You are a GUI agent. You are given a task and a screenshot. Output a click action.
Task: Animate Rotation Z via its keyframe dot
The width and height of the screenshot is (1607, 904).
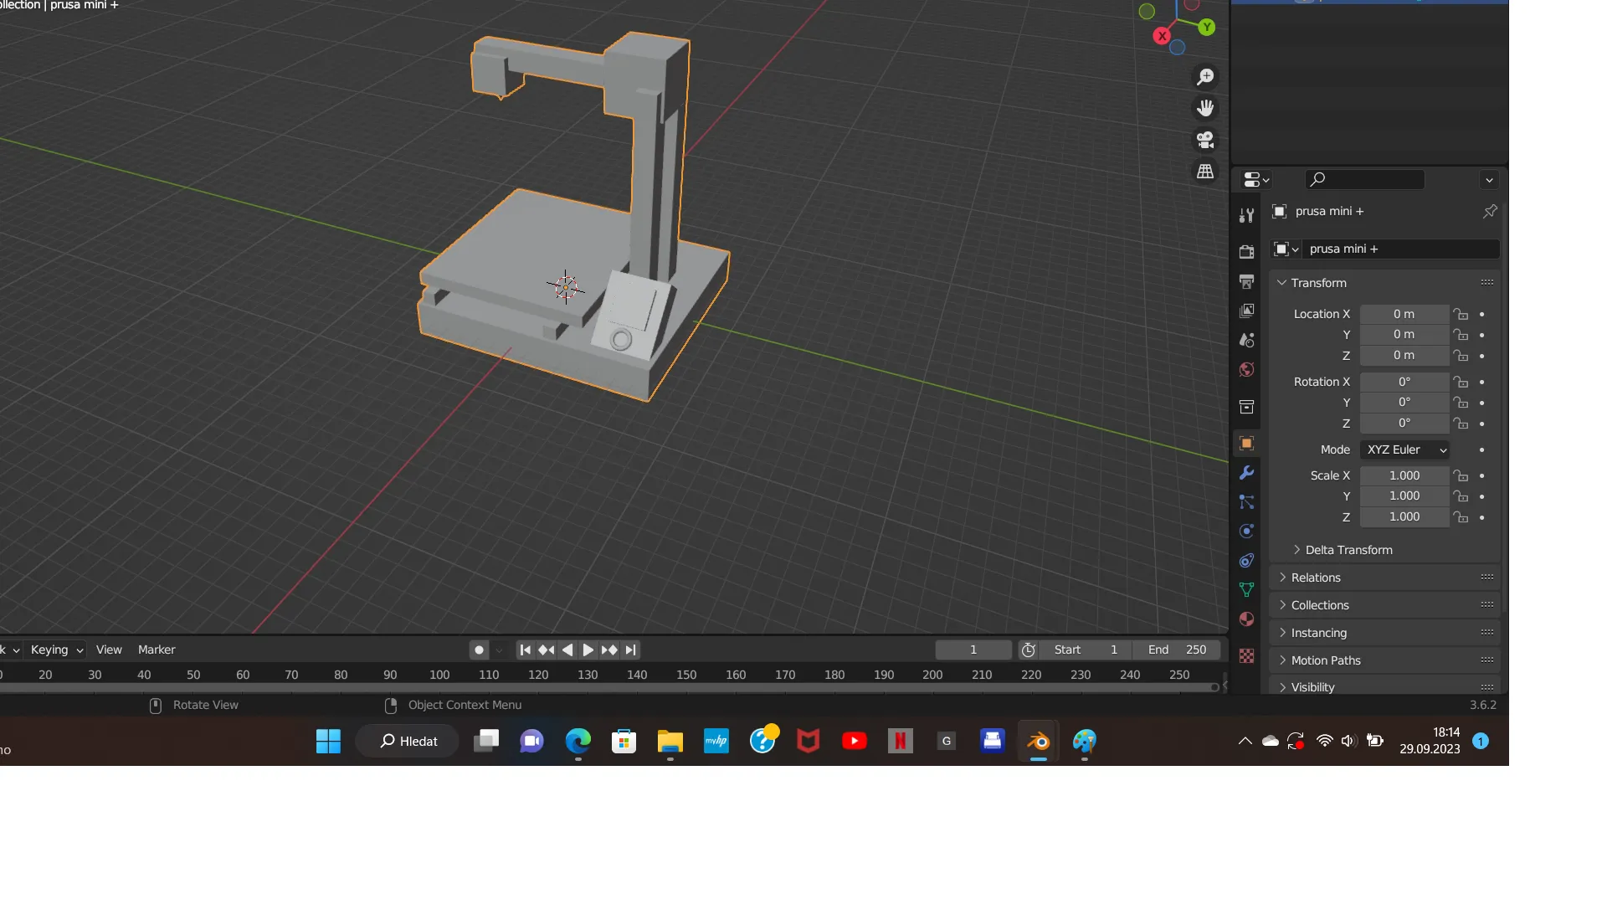(x=1481, y=424)
